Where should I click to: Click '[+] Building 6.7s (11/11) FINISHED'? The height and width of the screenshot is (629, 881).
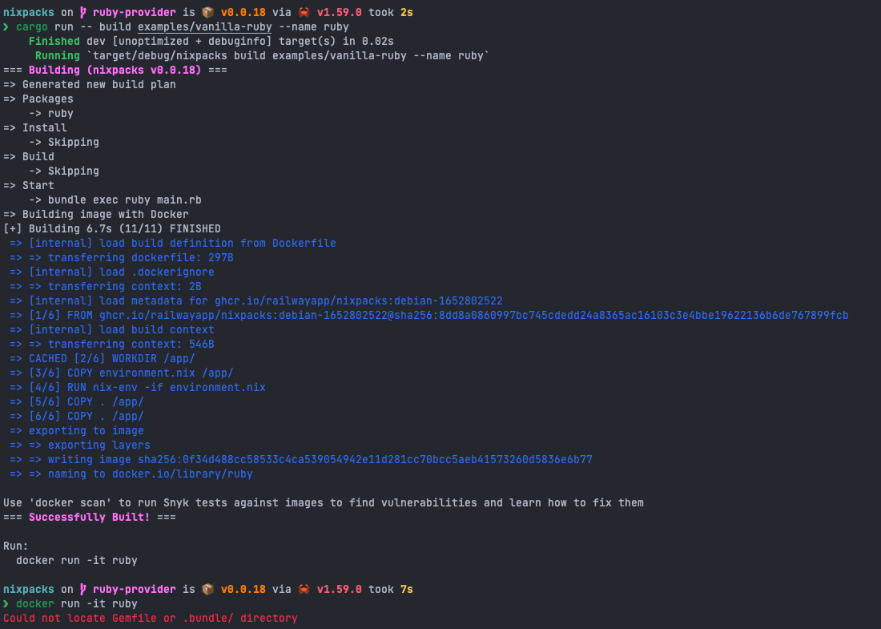pyautogui.click(x=112, y=229)
